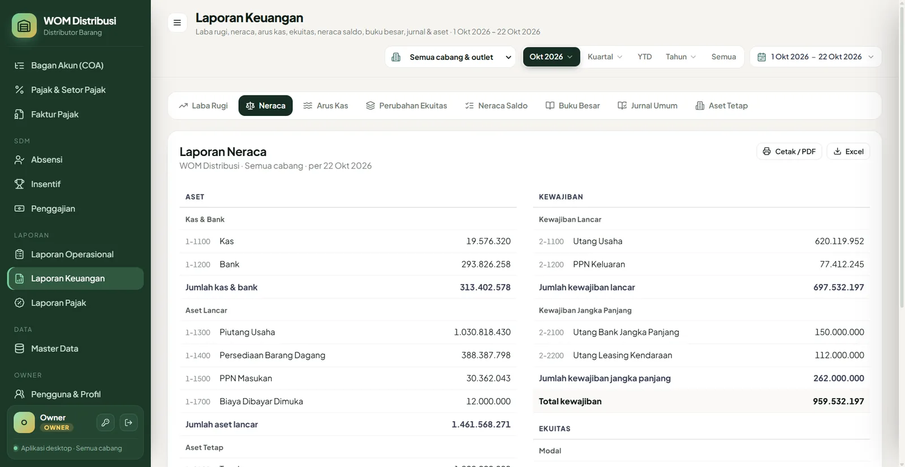Click the percent icon for Pajak & Setor Pajak
This screenshot has height=467, width=905.
pyautogui.click(x=19, y=90)
